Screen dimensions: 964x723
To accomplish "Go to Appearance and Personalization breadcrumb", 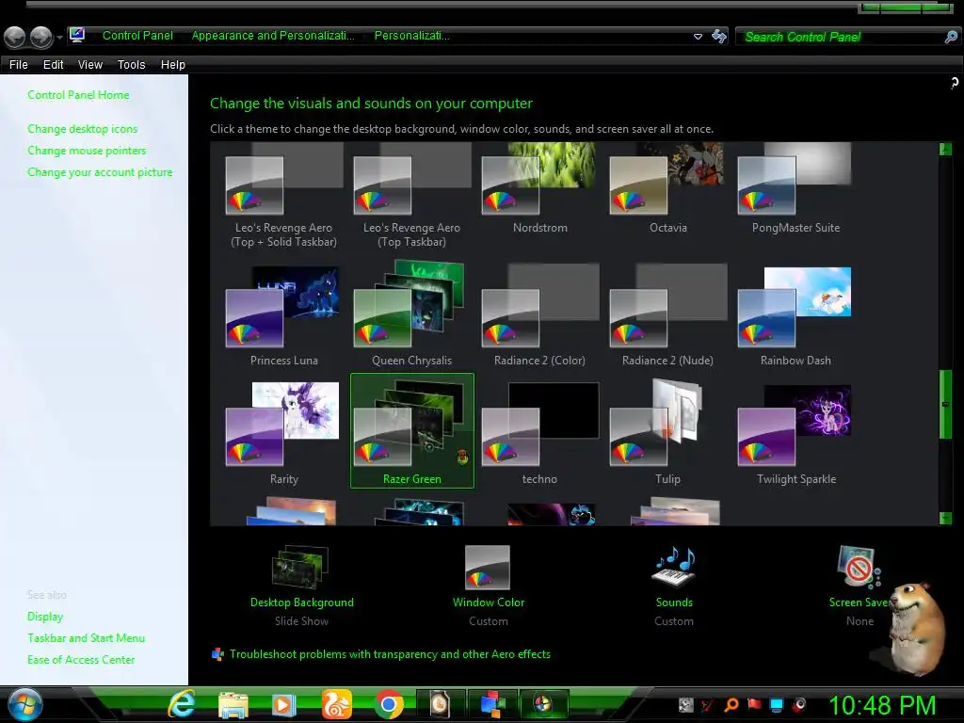I will click(273, 36).
